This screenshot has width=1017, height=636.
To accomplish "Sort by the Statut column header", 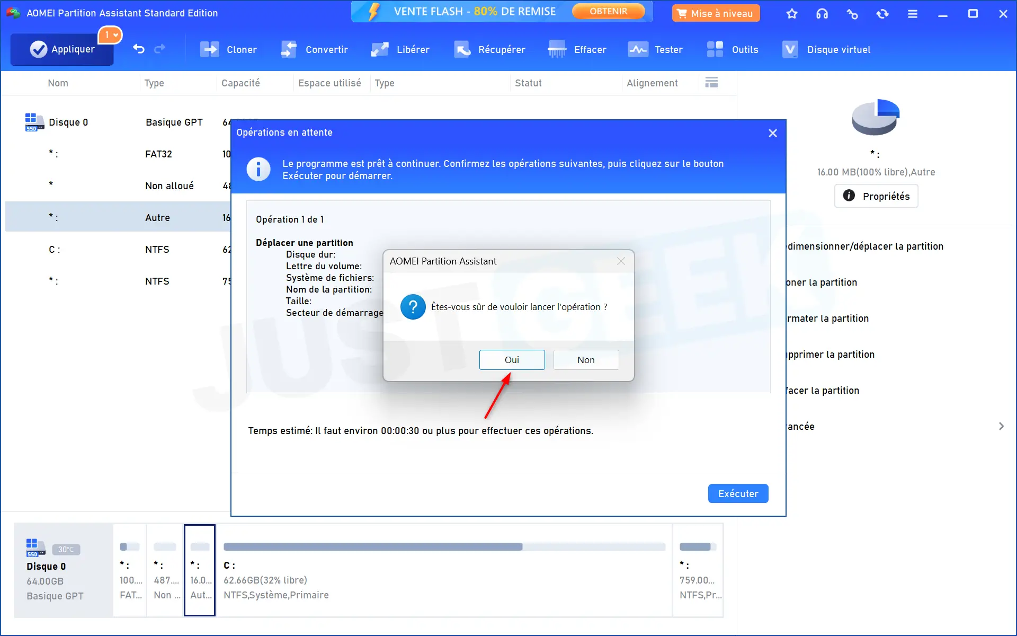I will click(528, 83).
